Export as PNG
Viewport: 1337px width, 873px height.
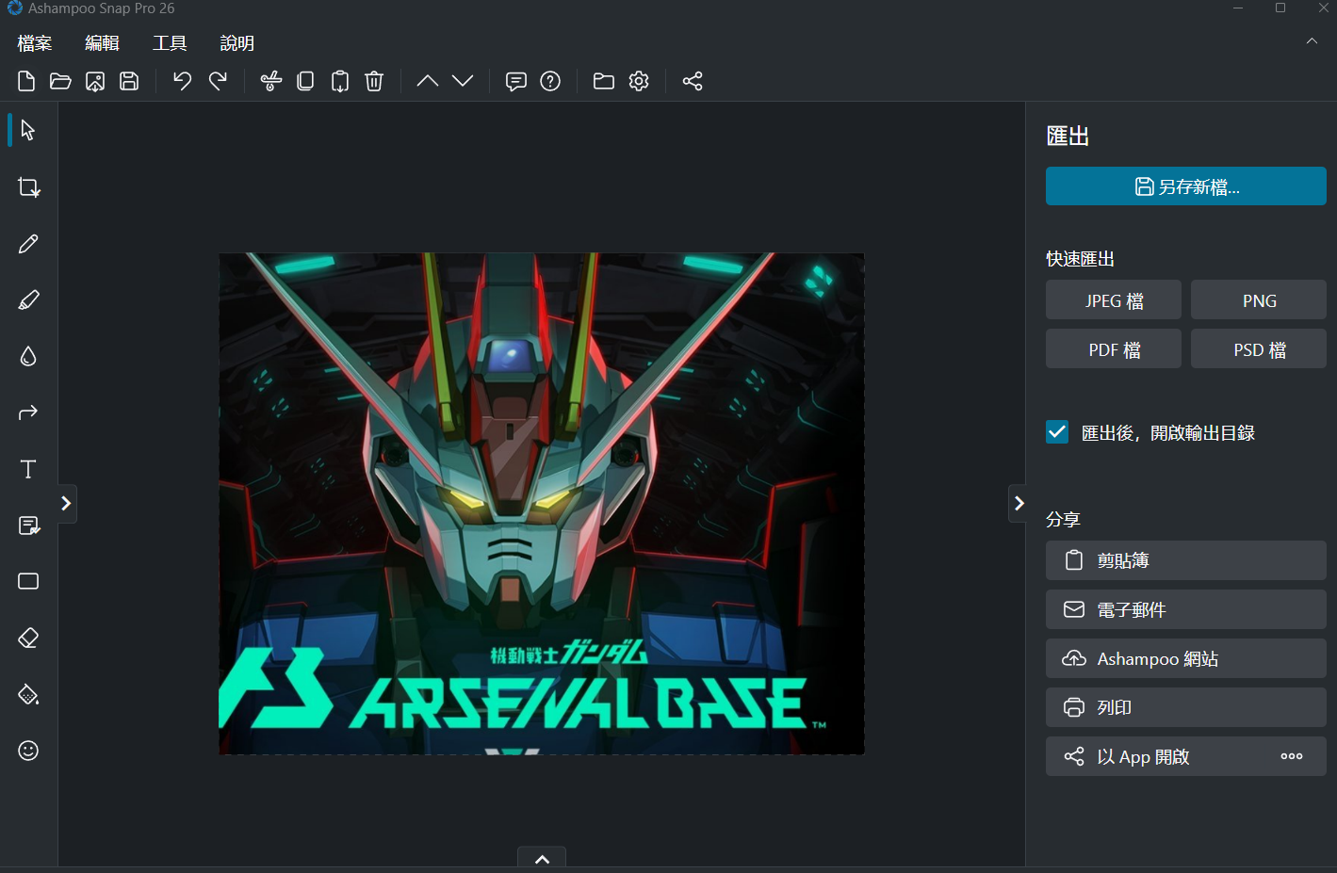coord(1259,300)
